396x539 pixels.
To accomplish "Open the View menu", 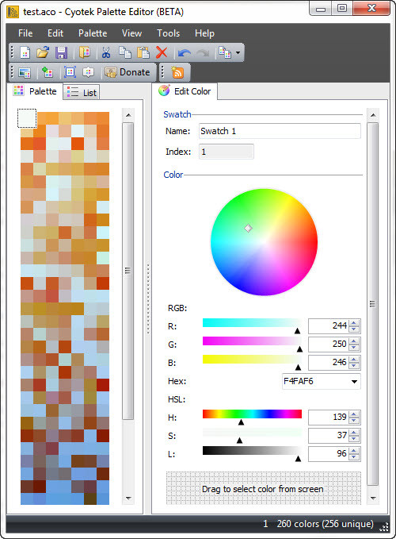I will pyautogui.click(x=131, y=33).
